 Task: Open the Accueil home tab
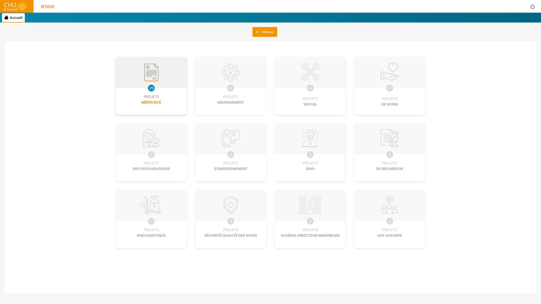[x=13, y=18]
